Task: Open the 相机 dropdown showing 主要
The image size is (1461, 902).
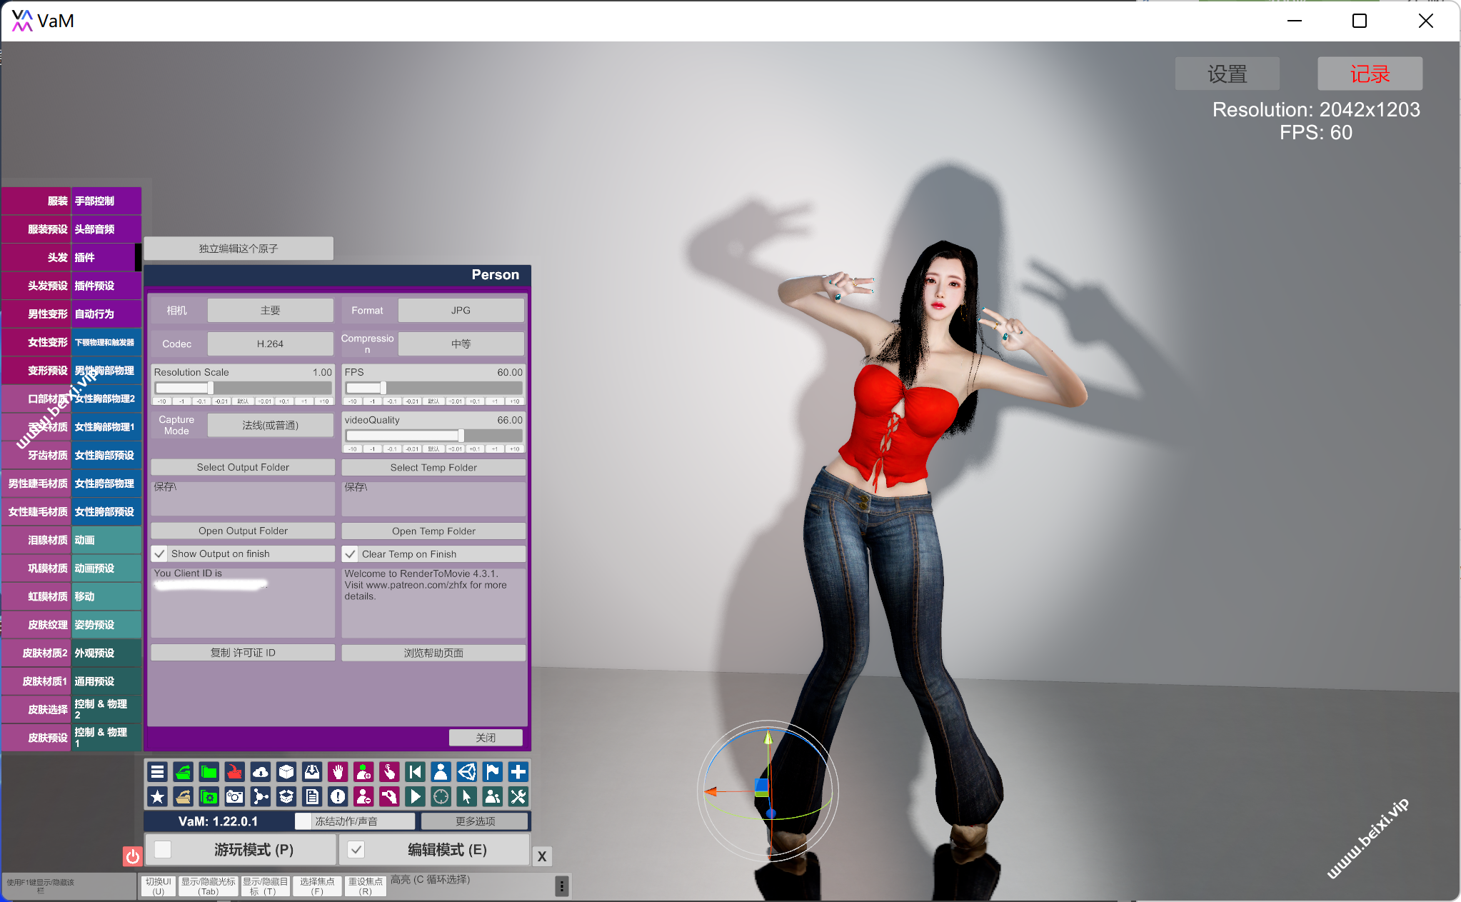Action: [x=270, y=311]
